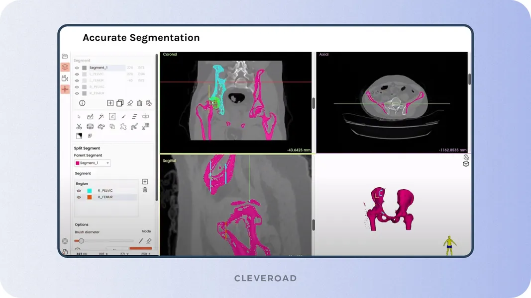Hide the Segment_1 layer with its eye icon
Viewport: 531px width, 298px height.
pyautogui.click(x=77, y=68)
